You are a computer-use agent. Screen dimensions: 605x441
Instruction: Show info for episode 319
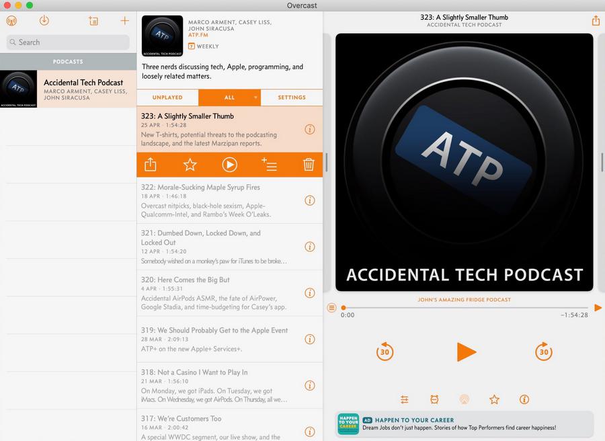coord(310,339)
